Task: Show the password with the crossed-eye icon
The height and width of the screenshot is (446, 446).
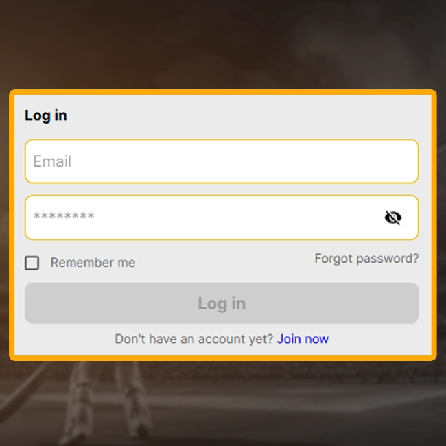Action: (392, 218)
